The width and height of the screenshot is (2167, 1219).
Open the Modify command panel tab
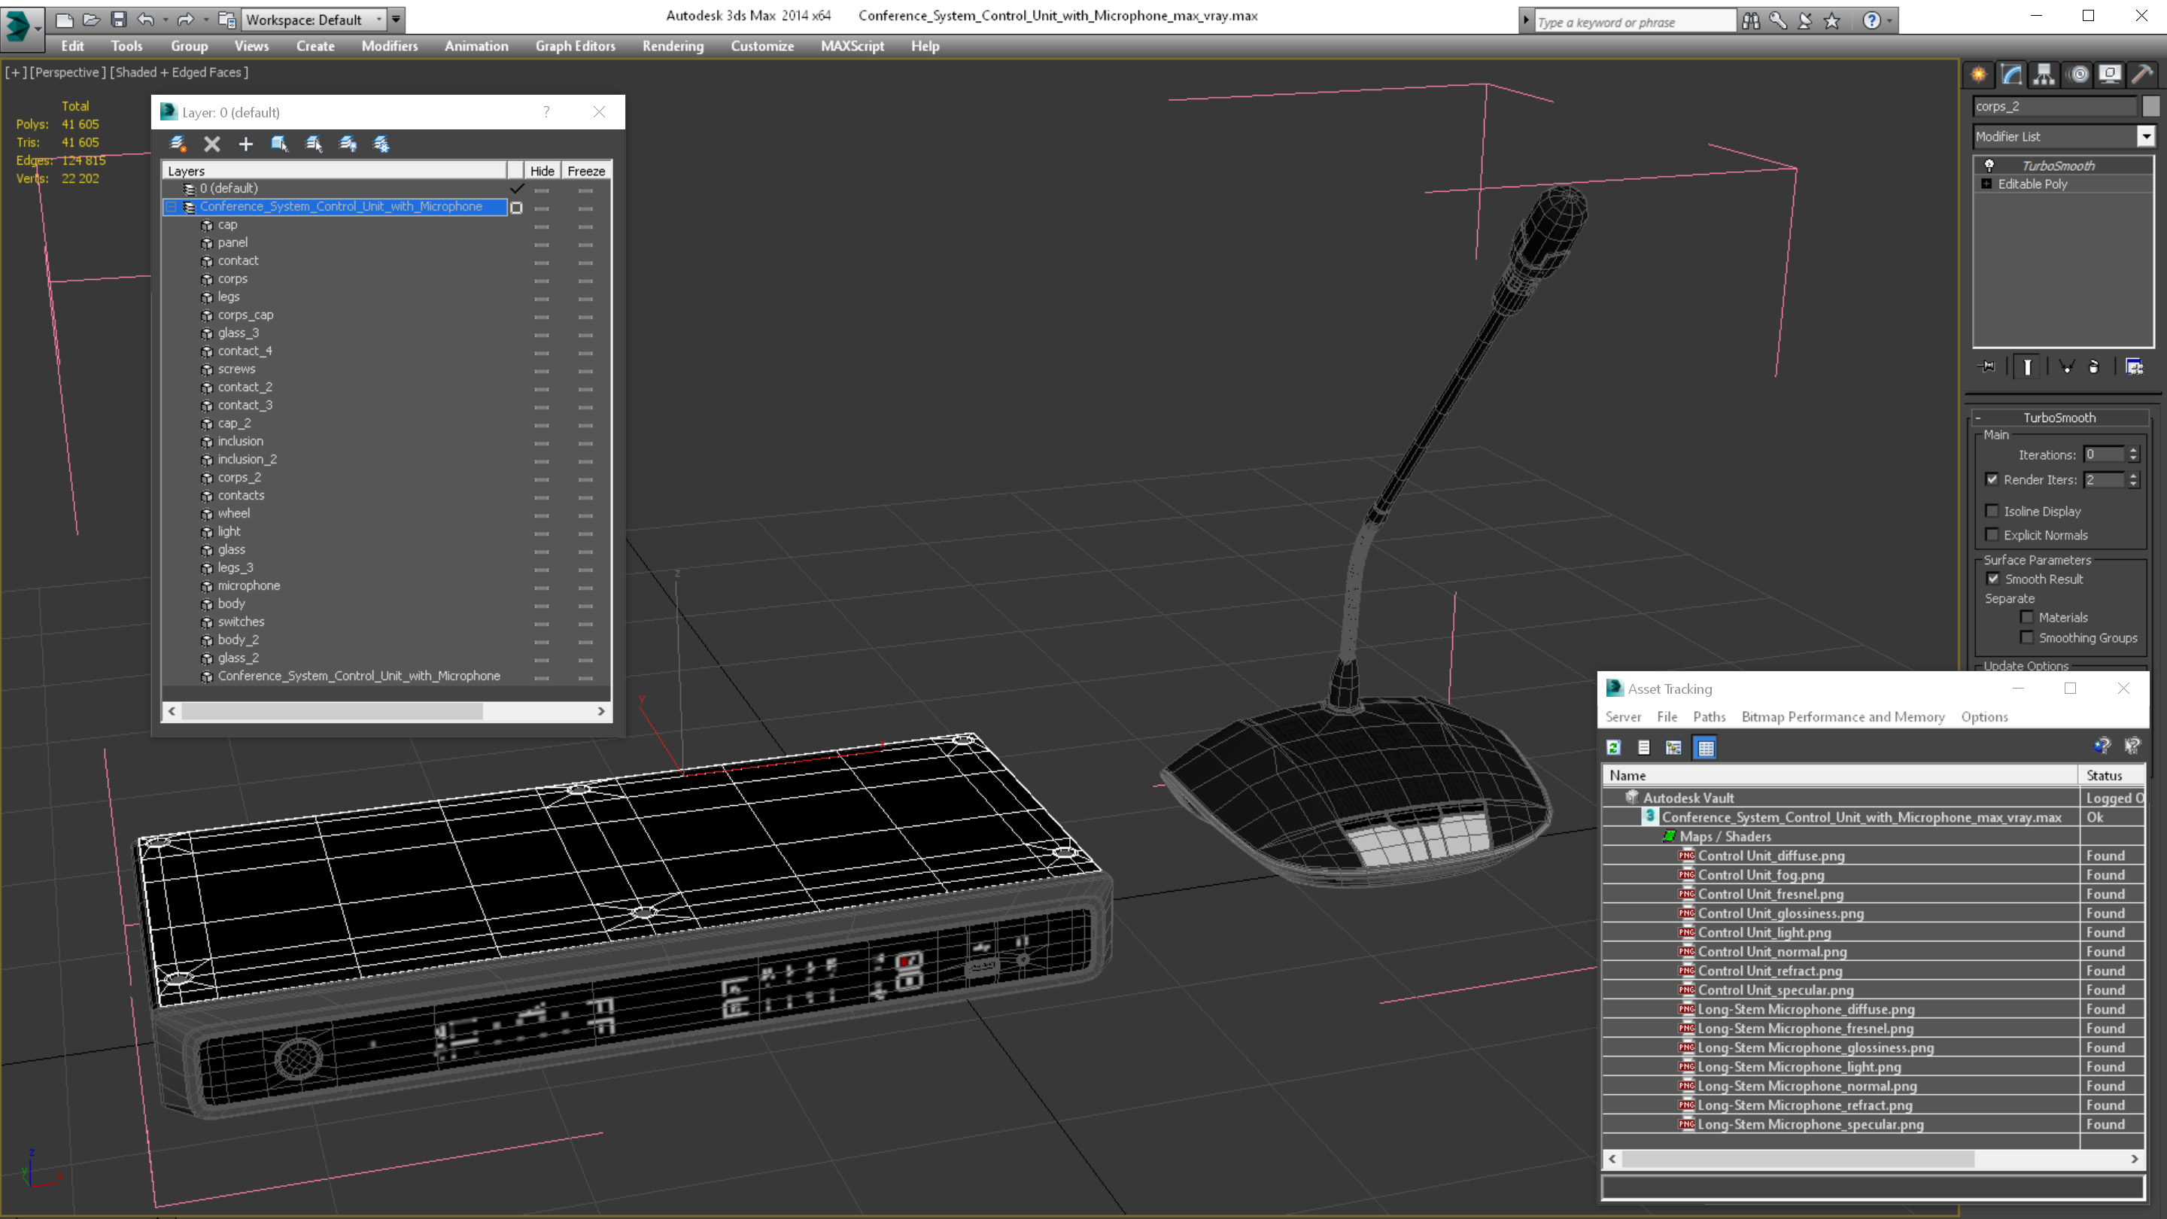click(2011, 75)
